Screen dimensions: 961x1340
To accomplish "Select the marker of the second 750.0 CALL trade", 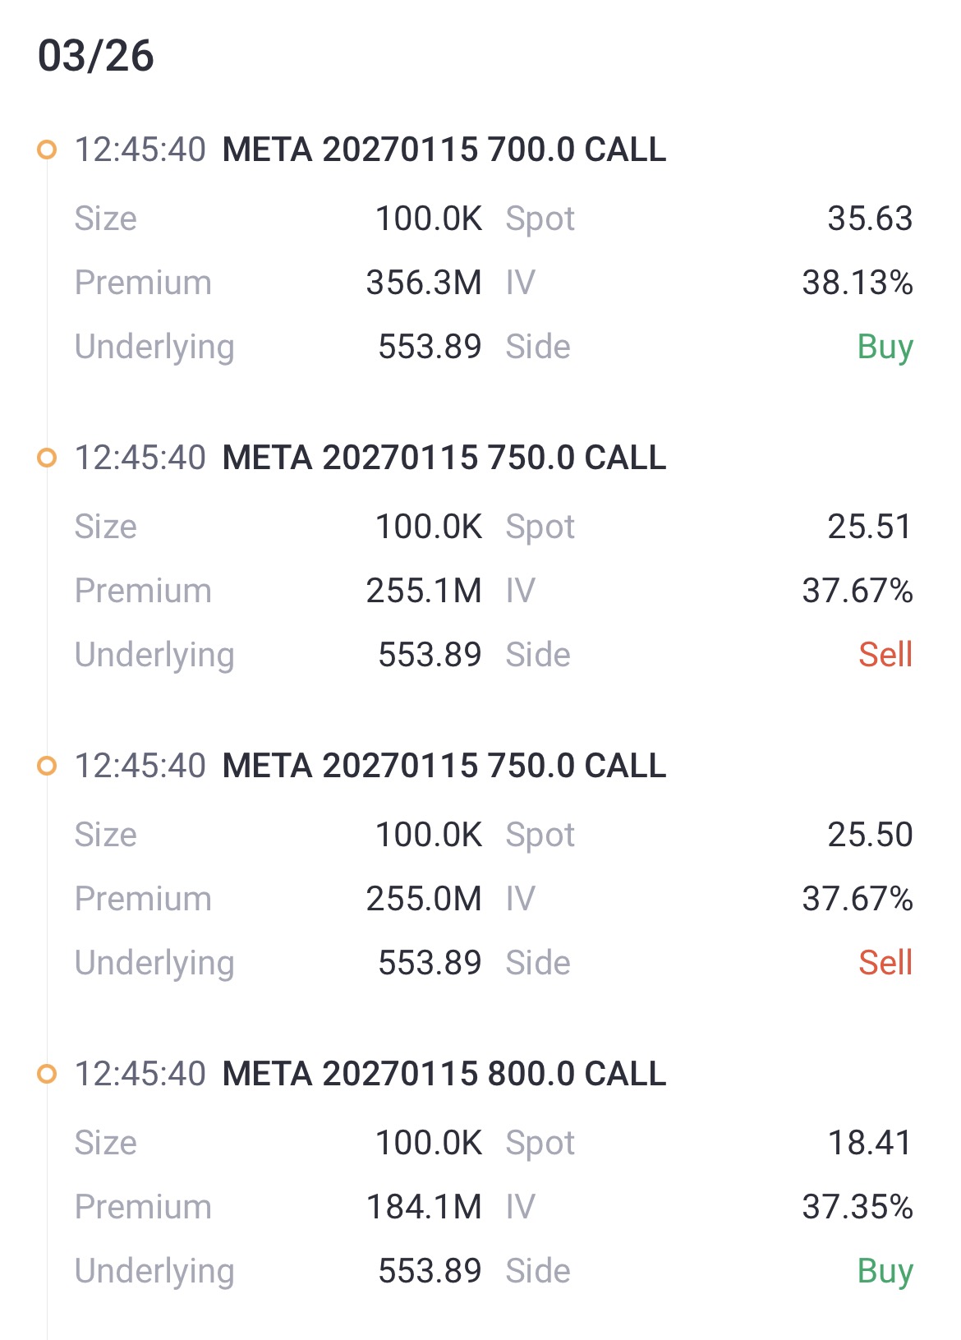I will point(48,766).
